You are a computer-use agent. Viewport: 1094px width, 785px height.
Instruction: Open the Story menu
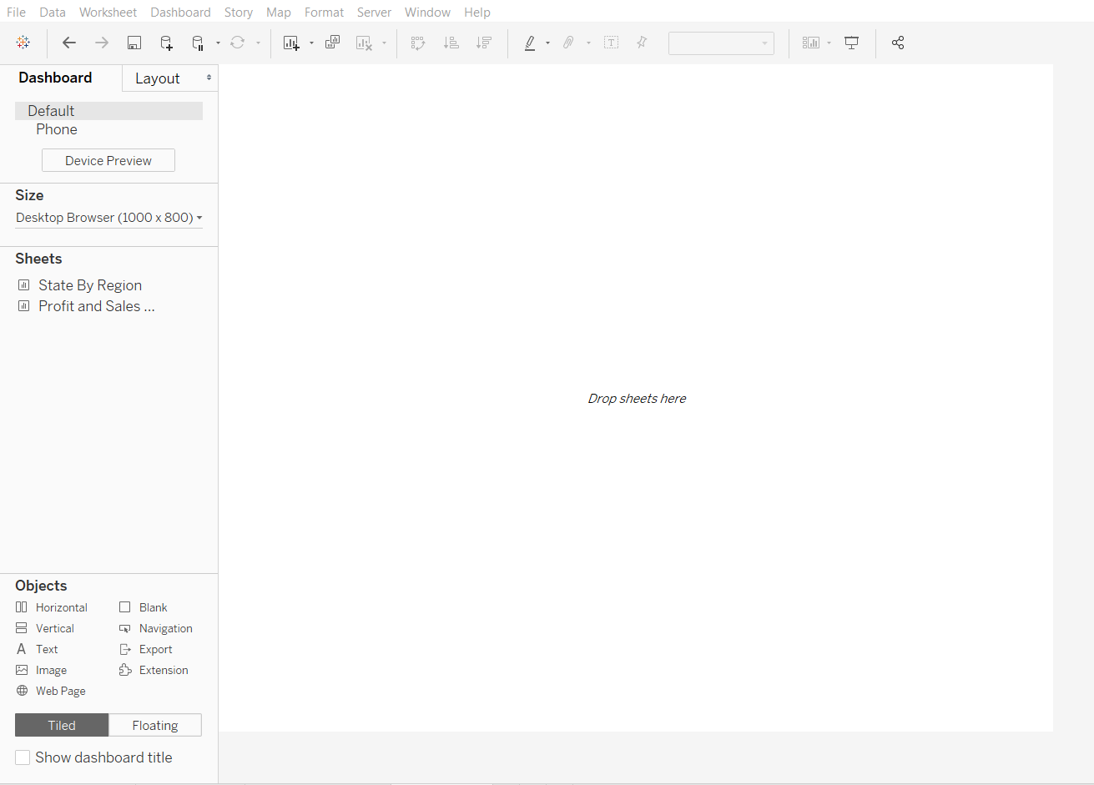coord(239,13)
